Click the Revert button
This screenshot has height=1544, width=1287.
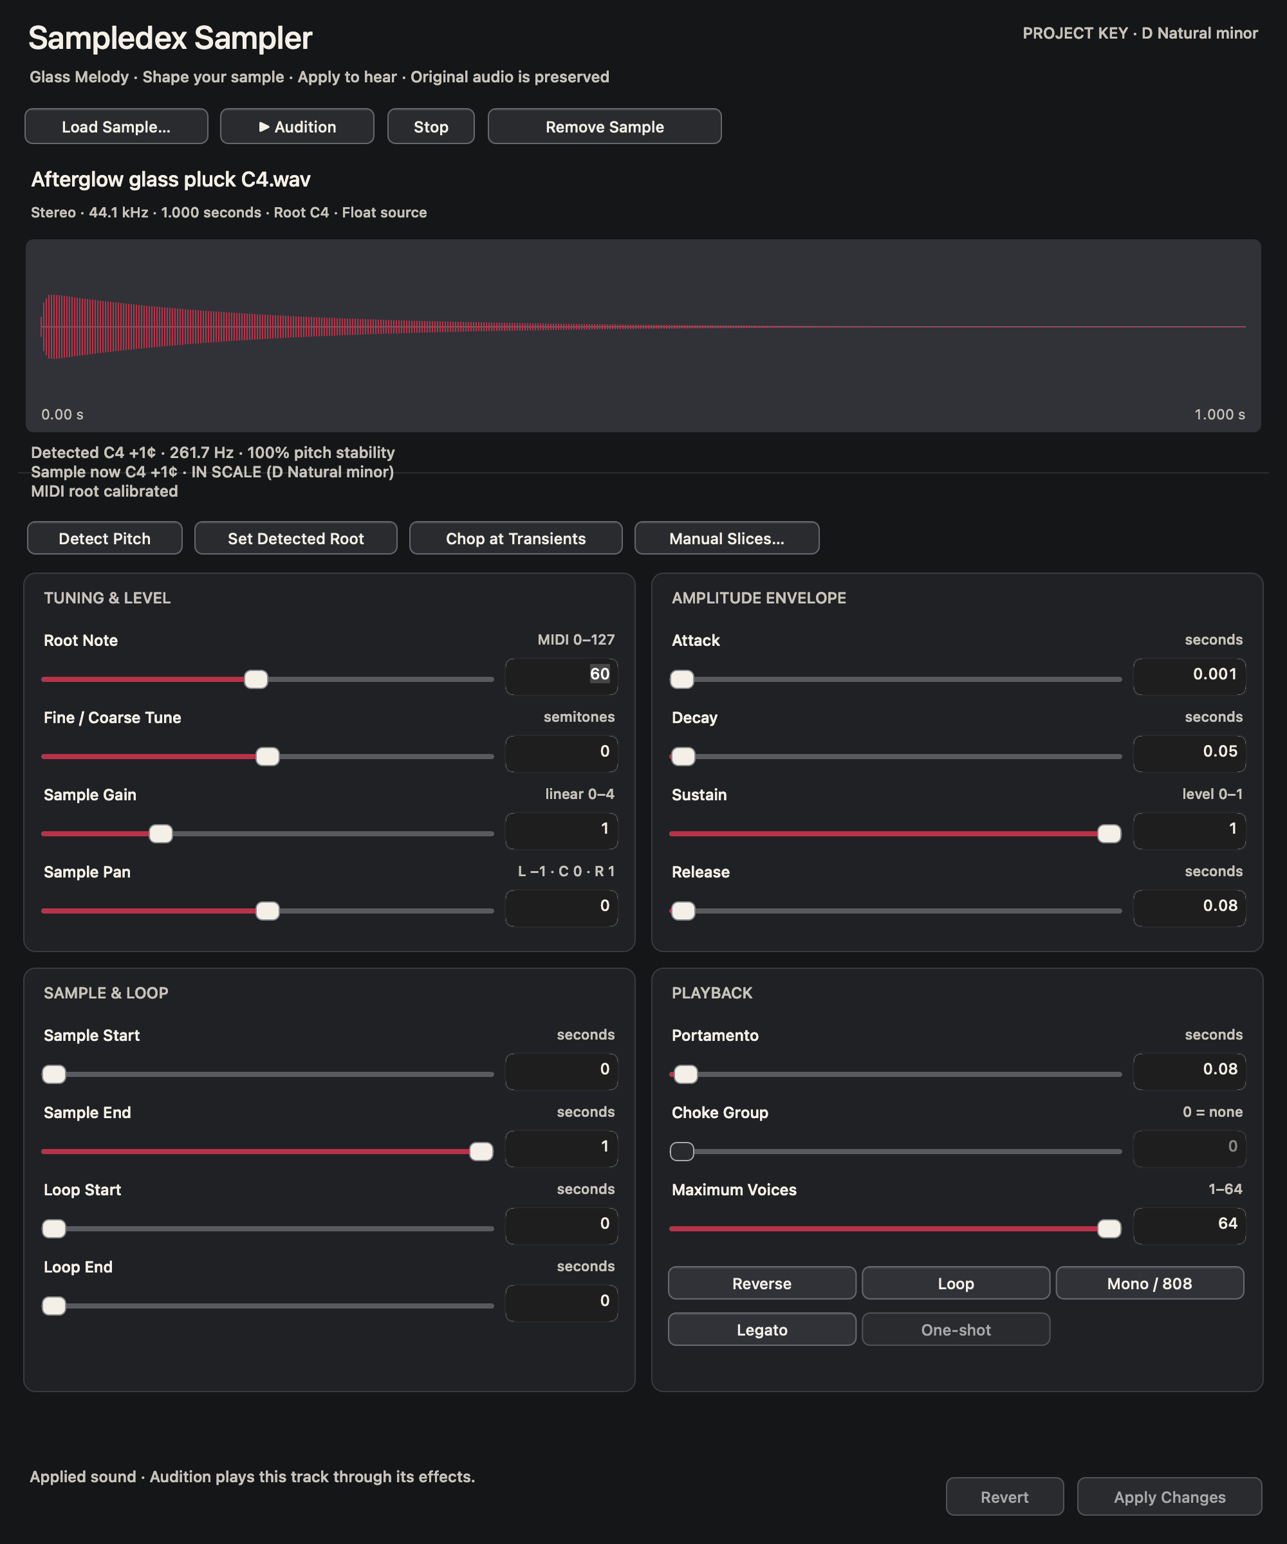(1005, 1497)
